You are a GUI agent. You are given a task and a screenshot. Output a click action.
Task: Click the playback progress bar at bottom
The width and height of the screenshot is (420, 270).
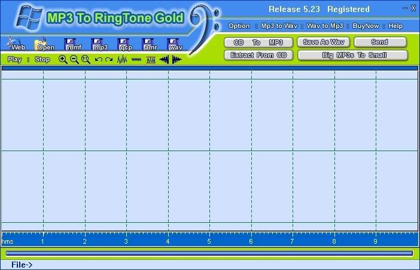pos(209,253)
